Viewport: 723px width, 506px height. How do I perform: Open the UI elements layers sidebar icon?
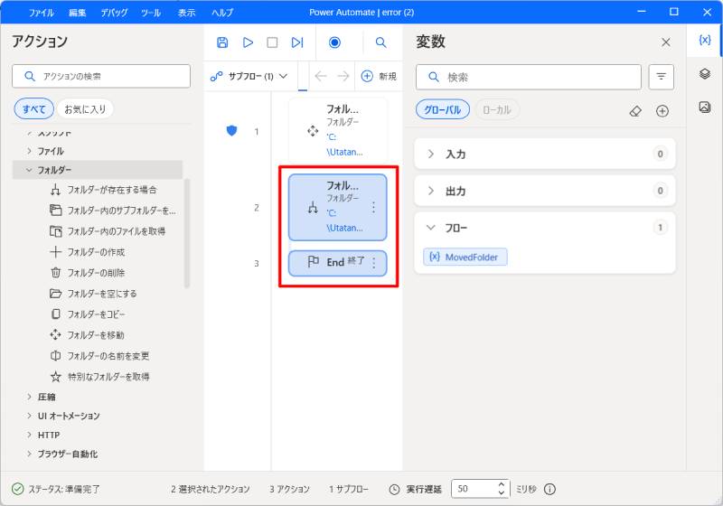[705, 74]
